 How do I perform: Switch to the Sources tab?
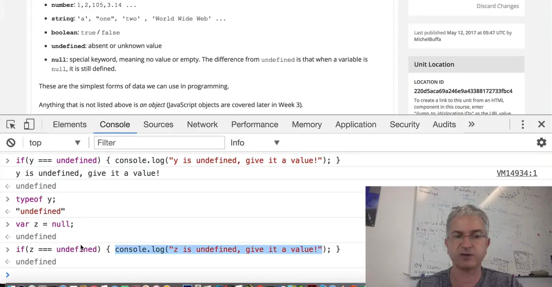pyautogui.click(x=158, y=124)
